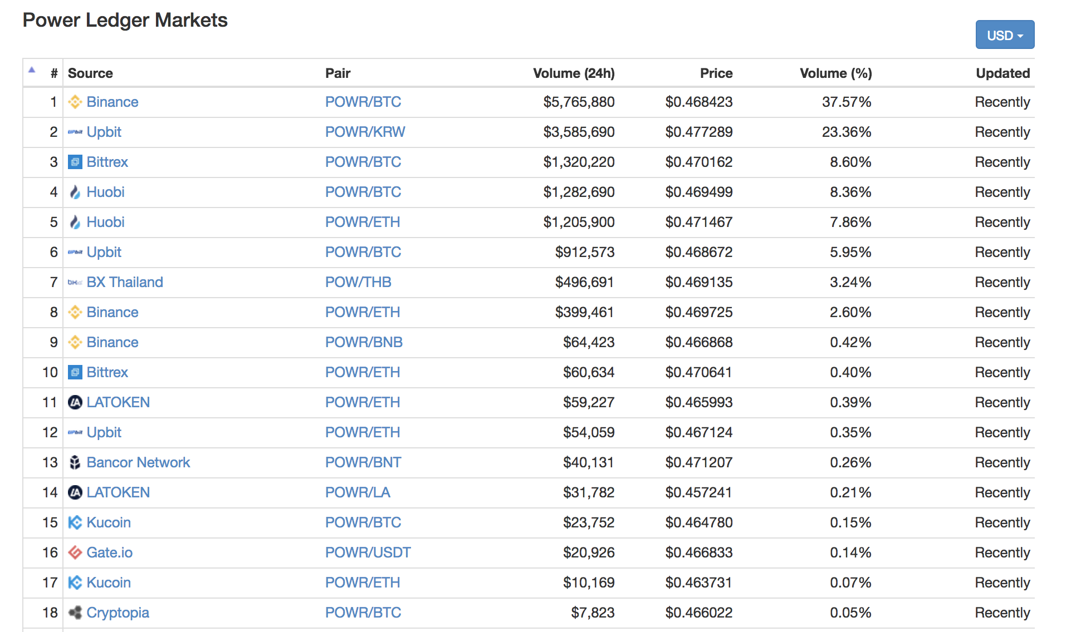
Task: Open LATOKEN source link in row 14
Action: (x=118, y=492)
